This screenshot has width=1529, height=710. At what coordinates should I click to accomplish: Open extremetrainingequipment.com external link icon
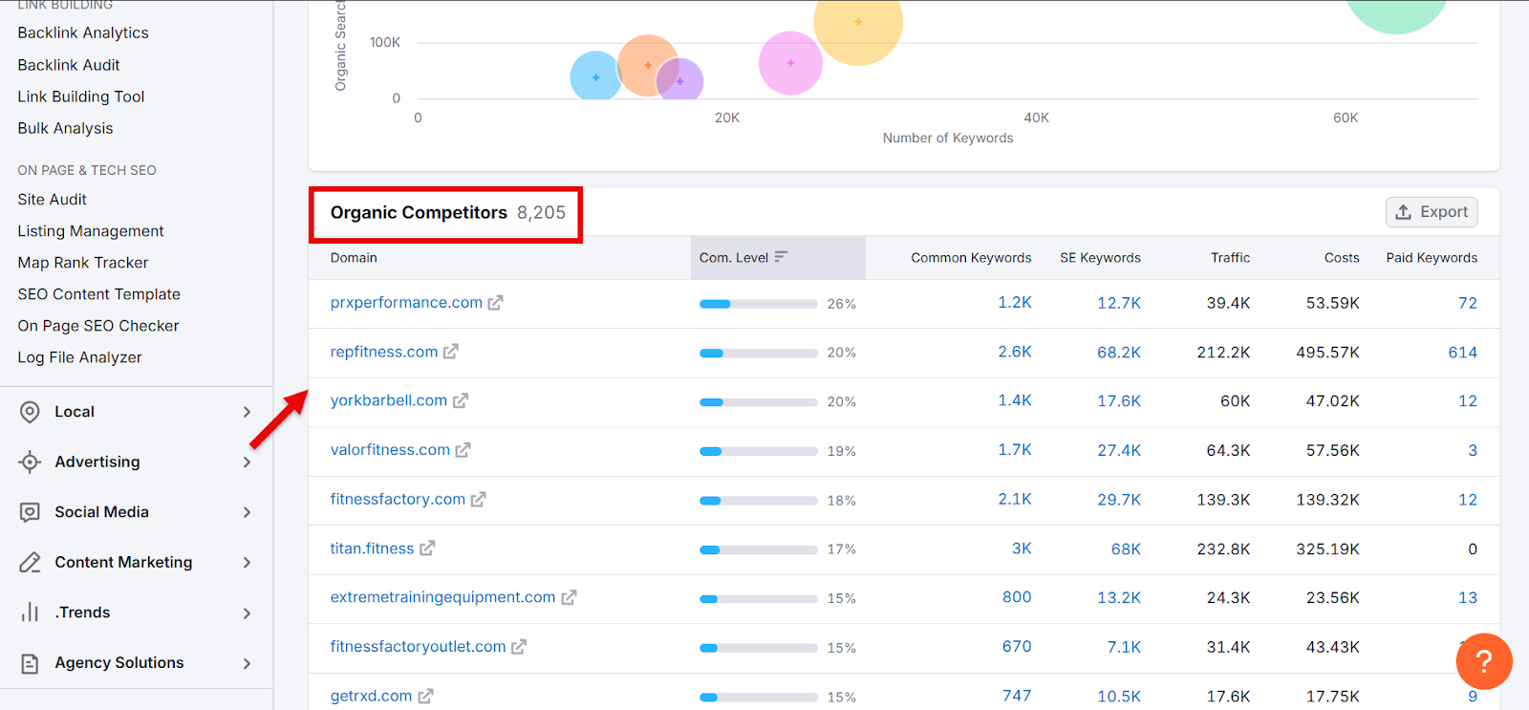pos(569,597)
